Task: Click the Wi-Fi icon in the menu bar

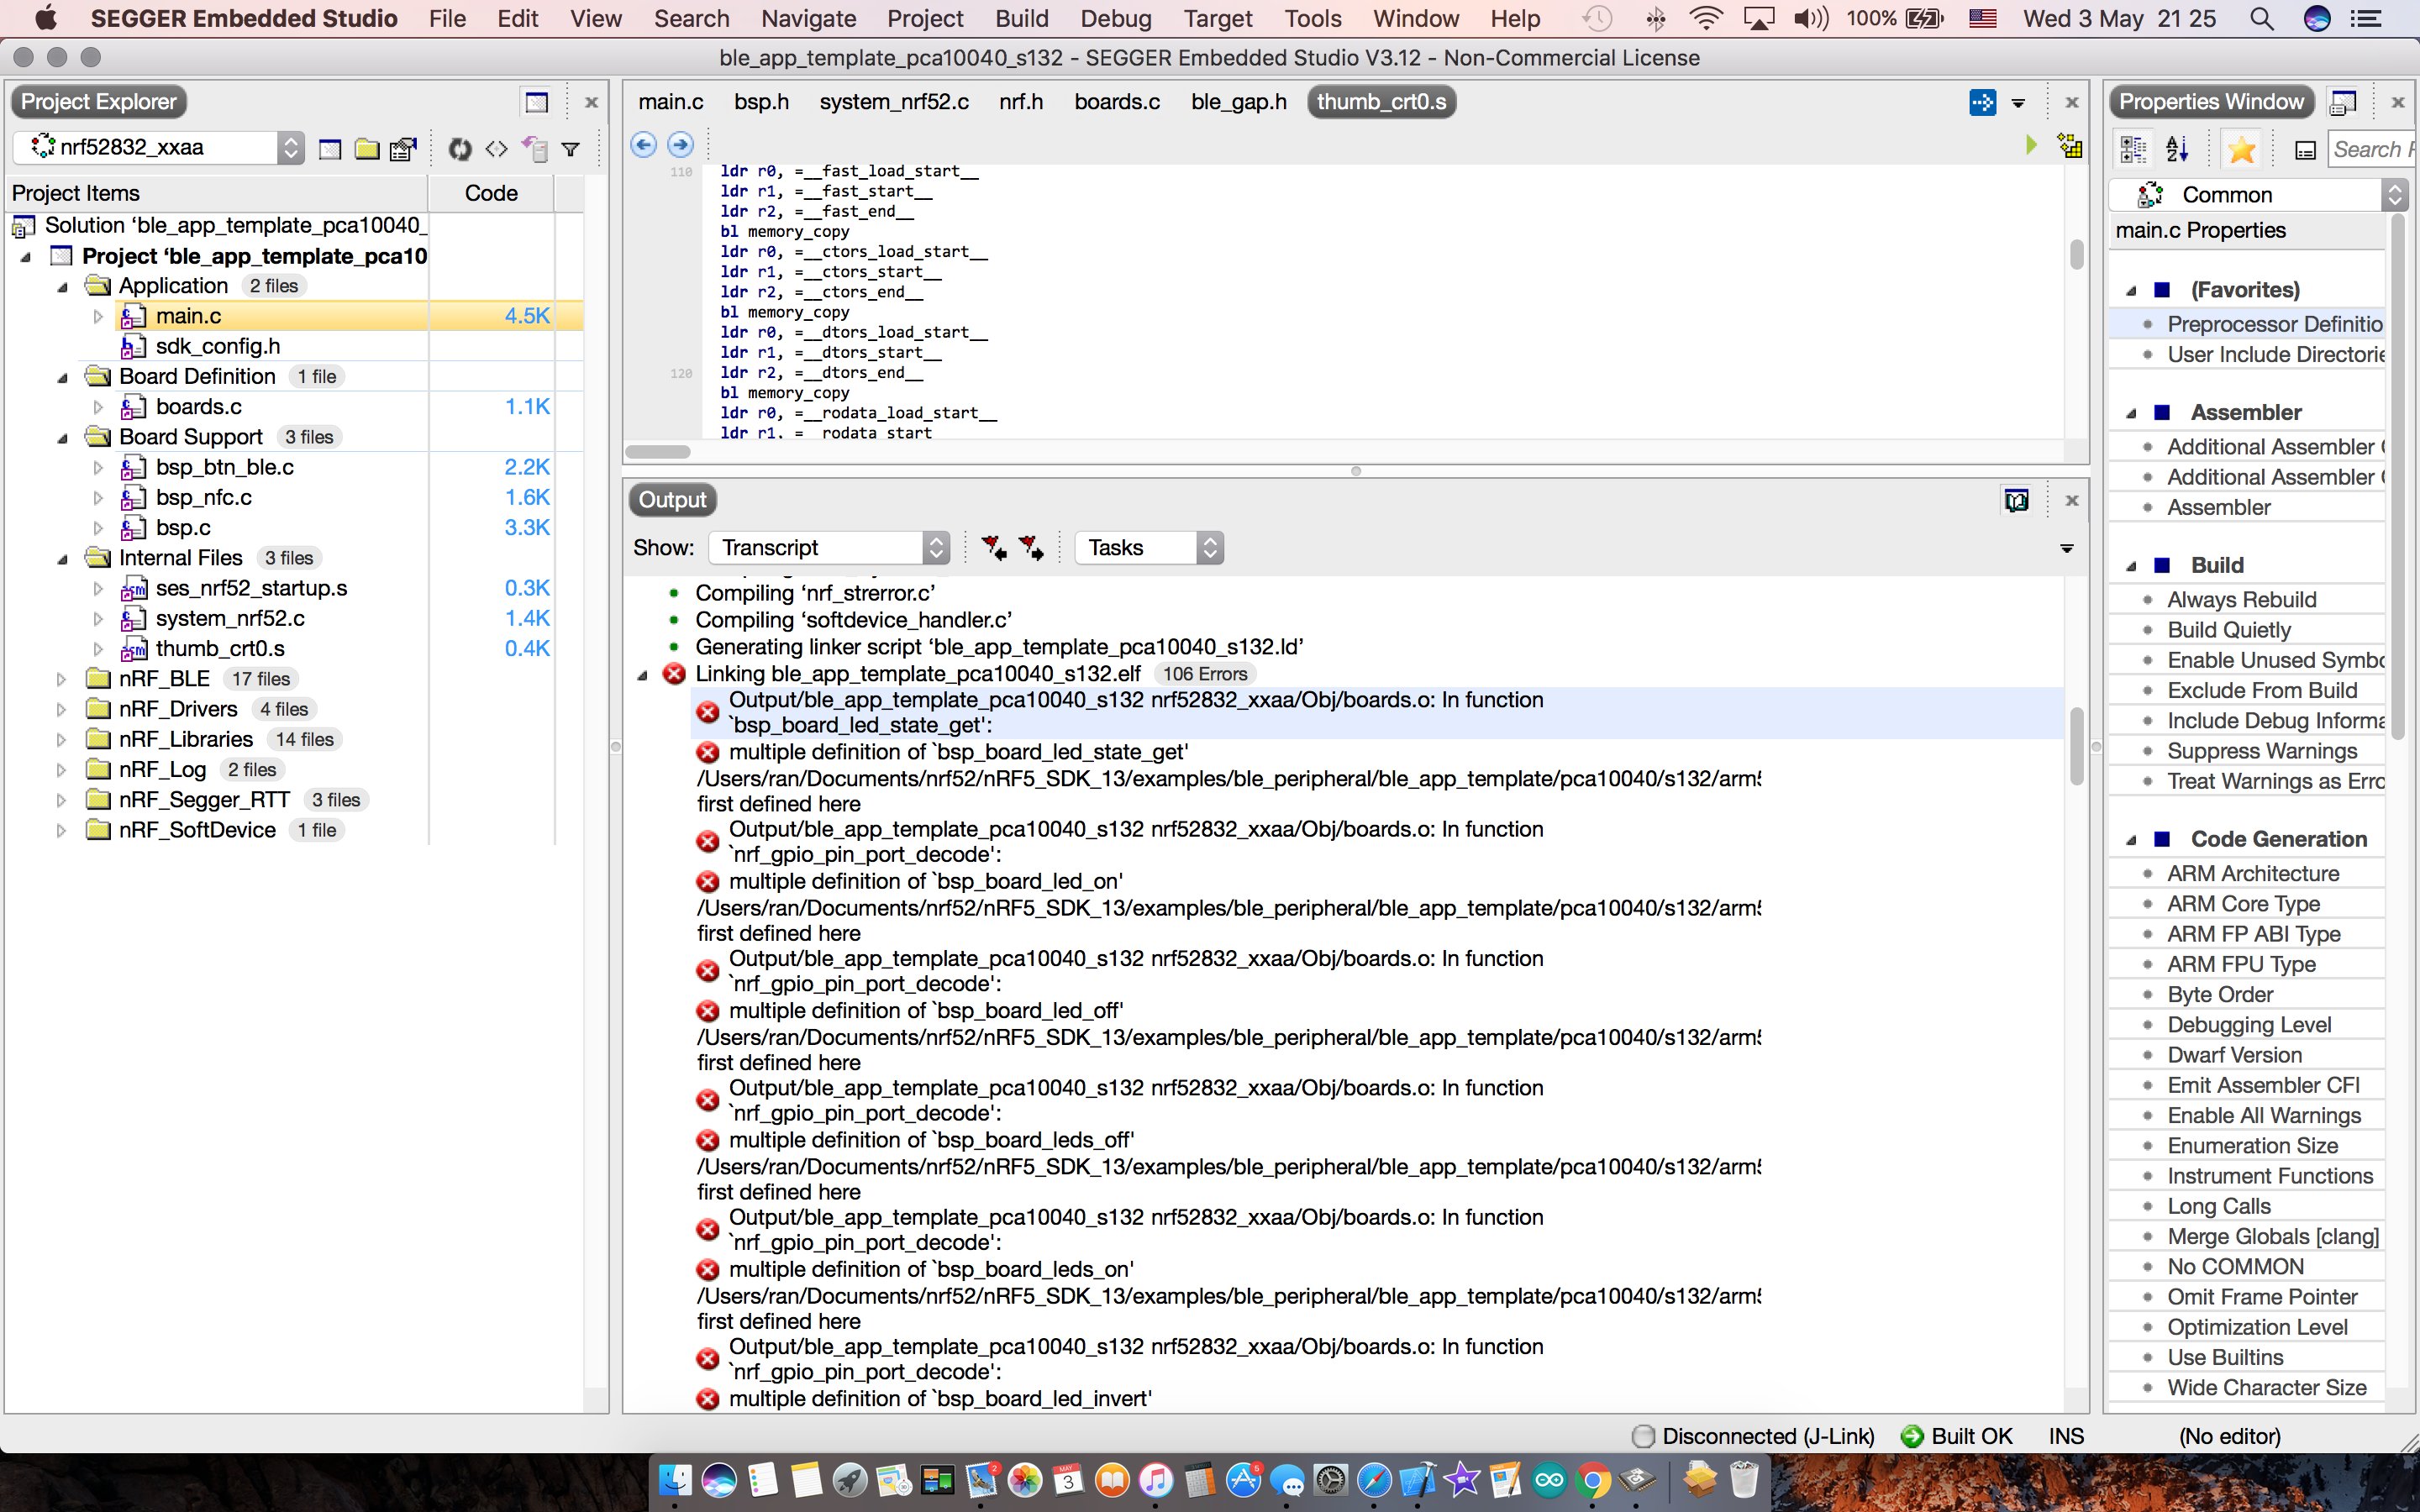Action: coord(1705,19)
